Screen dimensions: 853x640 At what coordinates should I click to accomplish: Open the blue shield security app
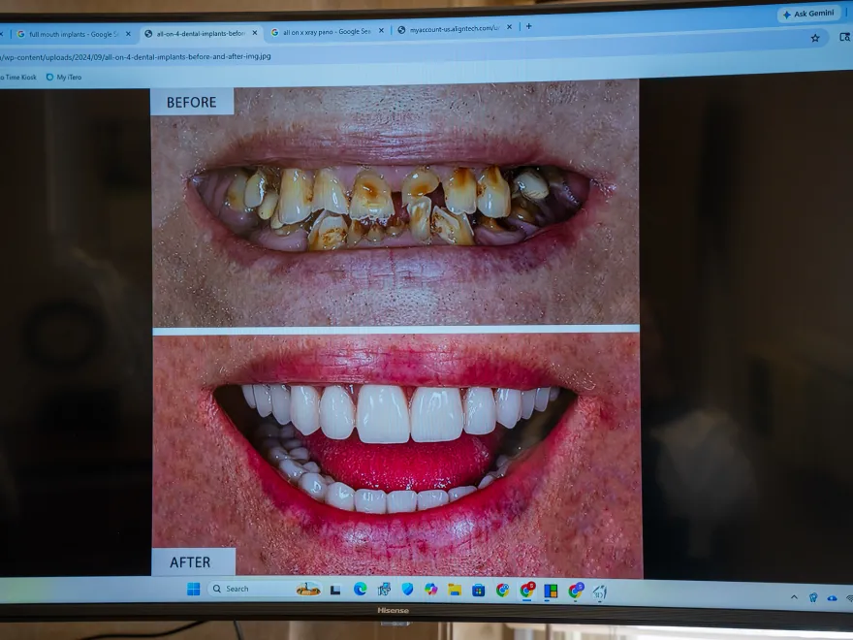pyautogui.click(x=407, y=590)
